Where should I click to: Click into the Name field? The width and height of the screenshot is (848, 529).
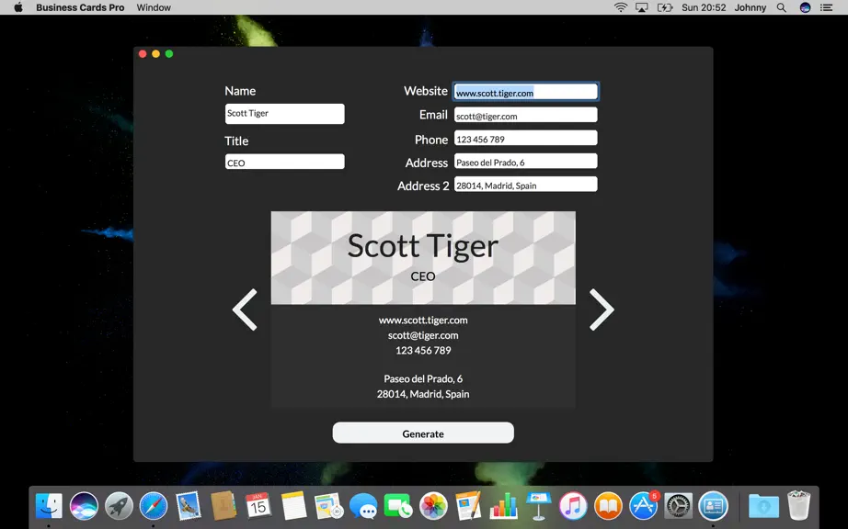tap(284, 114)
